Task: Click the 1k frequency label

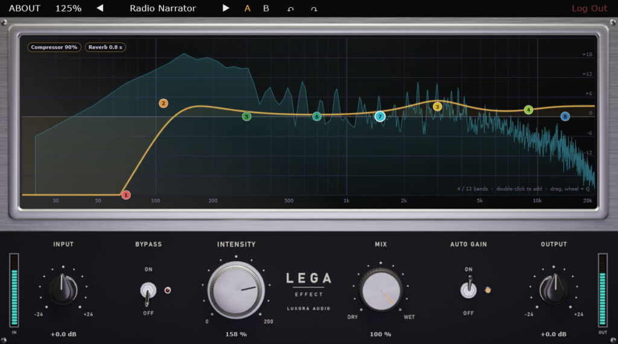Action: tap(346, 201)
